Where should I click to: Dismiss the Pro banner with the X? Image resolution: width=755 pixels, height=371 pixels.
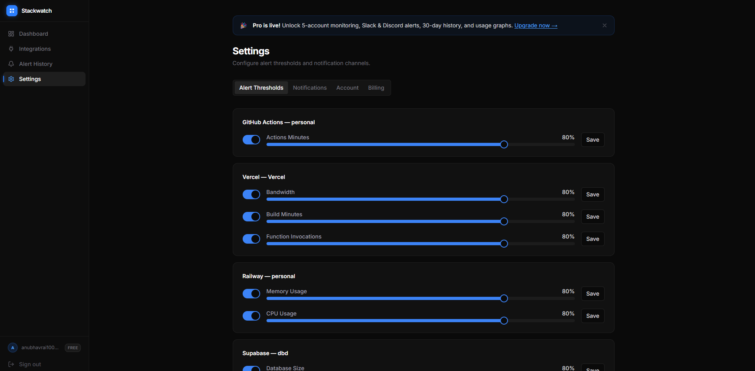(x=604, y=25)
